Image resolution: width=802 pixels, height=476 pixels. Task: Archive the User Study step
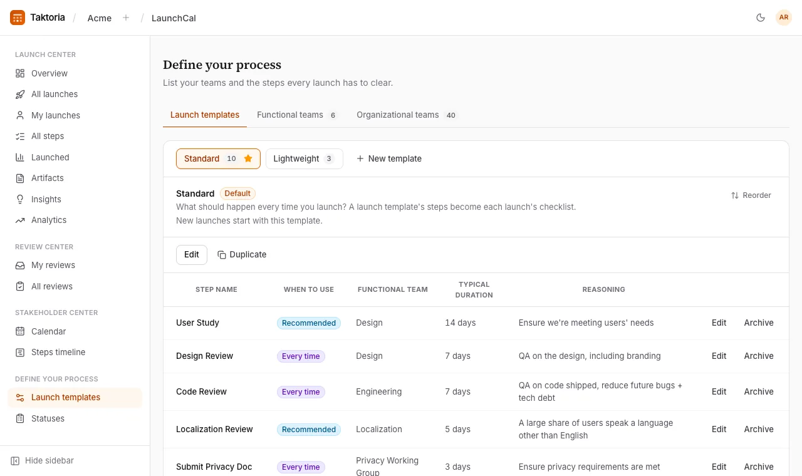click(x=759, y=323)
